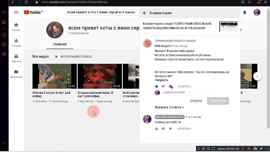Toggle creator heart on FIRE Dragons comment
The height and width of the screenshot is (152, 270).
pos(171,87)
